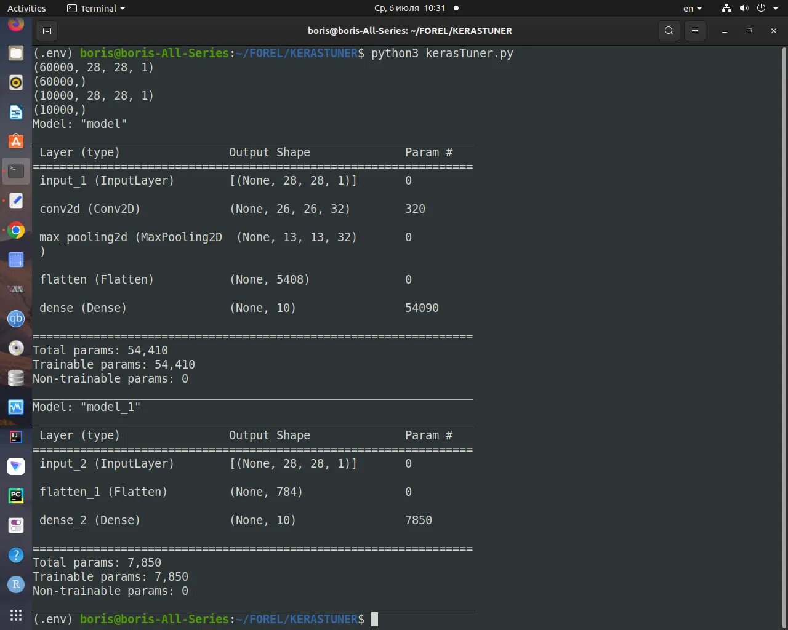Launch Rhythmbox from the dock
This screenshot has height=630, width=788.
[x=16, y=82]
